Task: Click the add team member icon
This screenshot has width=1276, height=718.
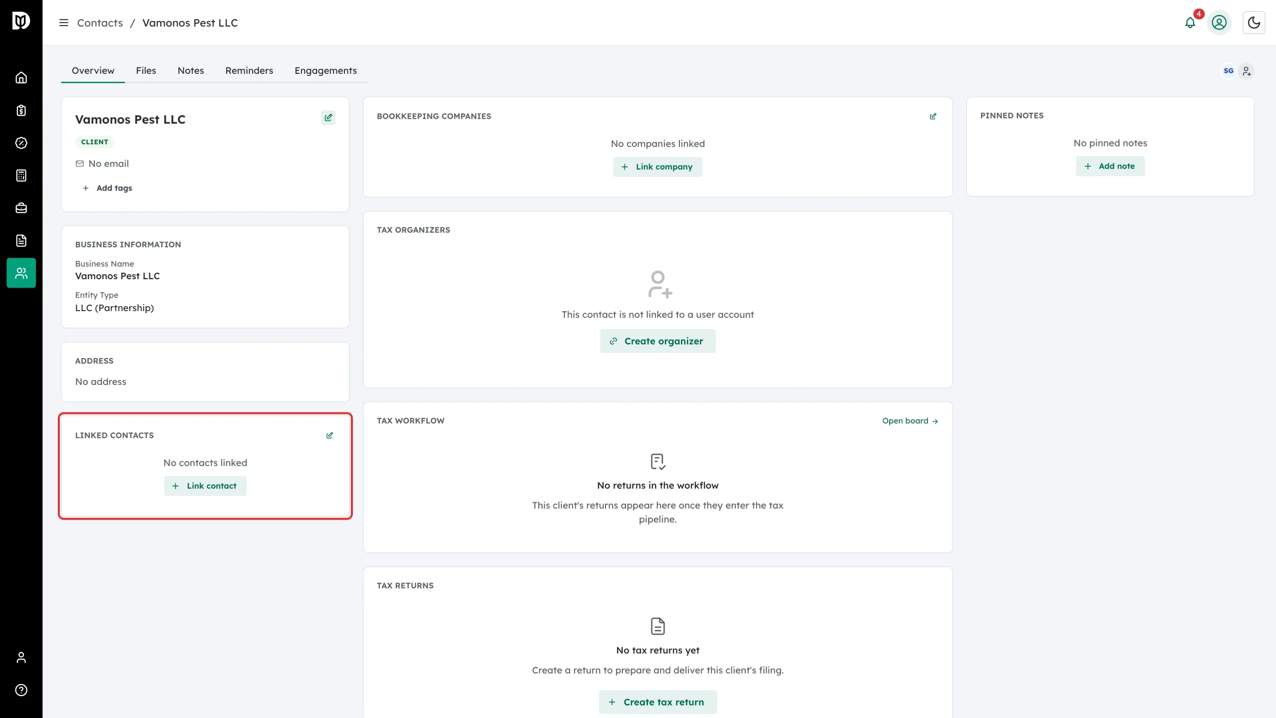Action: point(1247,71)
